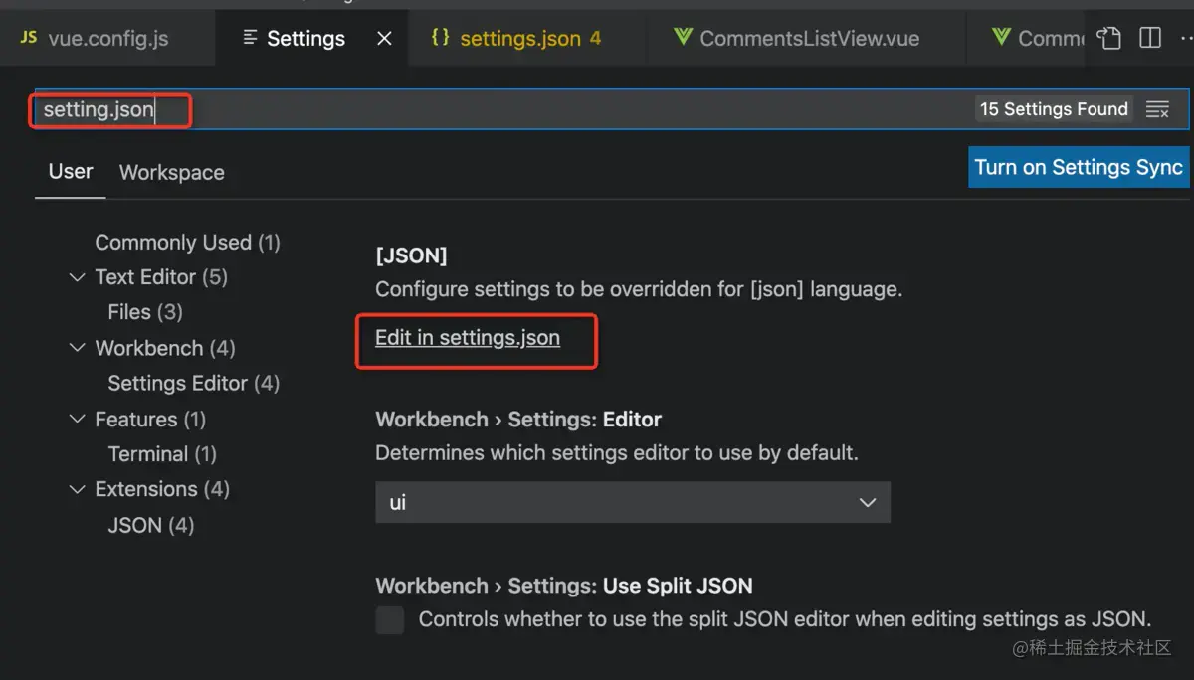Click the Open Settings (JSON) icon
1194x680 pixels.
(1109, 38)
